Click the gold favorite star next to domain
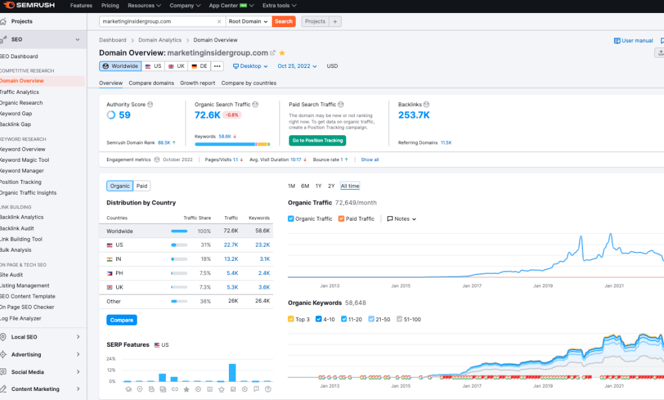 point(282,53)
